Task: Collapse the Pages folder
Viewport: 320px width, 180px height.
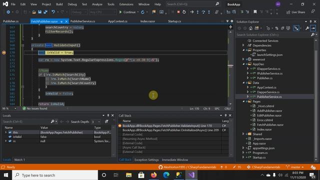Action: (243, 101)
